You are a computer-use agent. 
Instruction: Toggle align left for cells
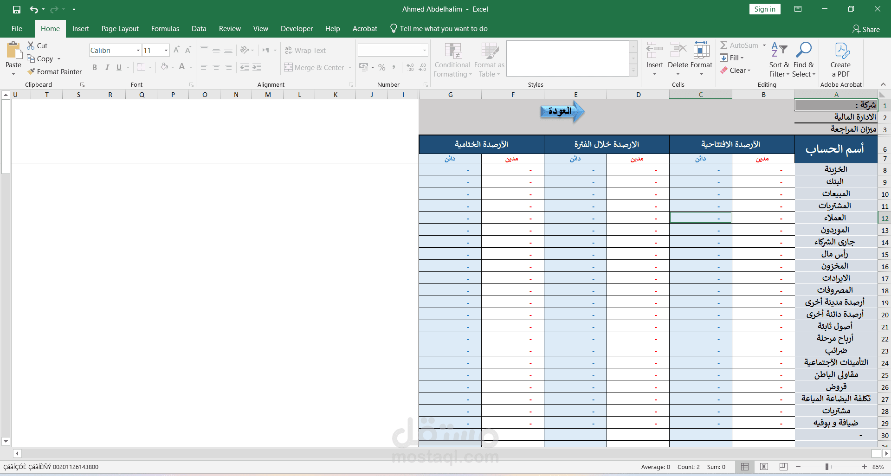click(204, 67)
